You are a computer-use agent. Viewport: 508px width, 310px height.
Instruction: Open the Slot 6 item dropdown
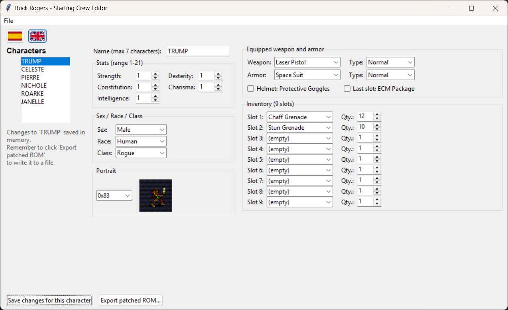click(300, 170)
